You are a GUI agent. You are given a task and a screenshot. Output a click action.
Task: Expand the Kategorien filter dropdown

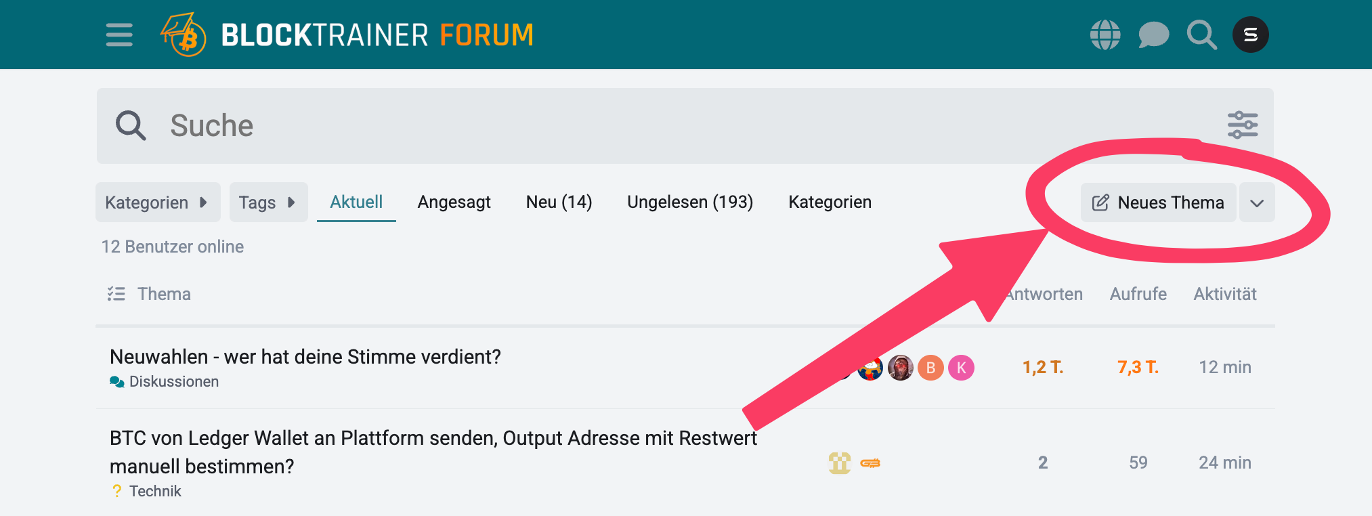[157, 202]
